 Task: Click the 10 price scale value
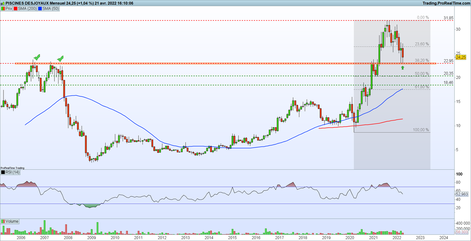point(458,125)
